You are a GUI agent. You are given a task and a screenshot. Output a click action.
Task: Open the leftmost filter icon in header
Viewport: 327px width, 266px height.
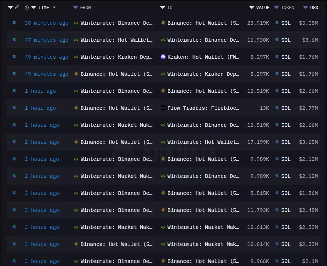click(x=10, y=8)
